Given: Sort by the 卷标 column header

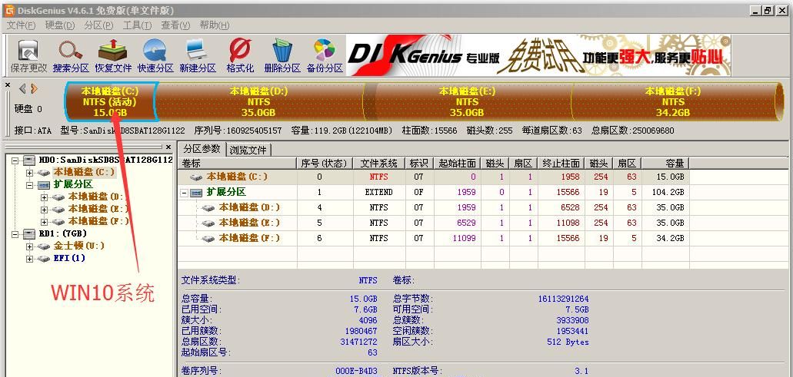Looking at the screenshot, I should 236,163.
